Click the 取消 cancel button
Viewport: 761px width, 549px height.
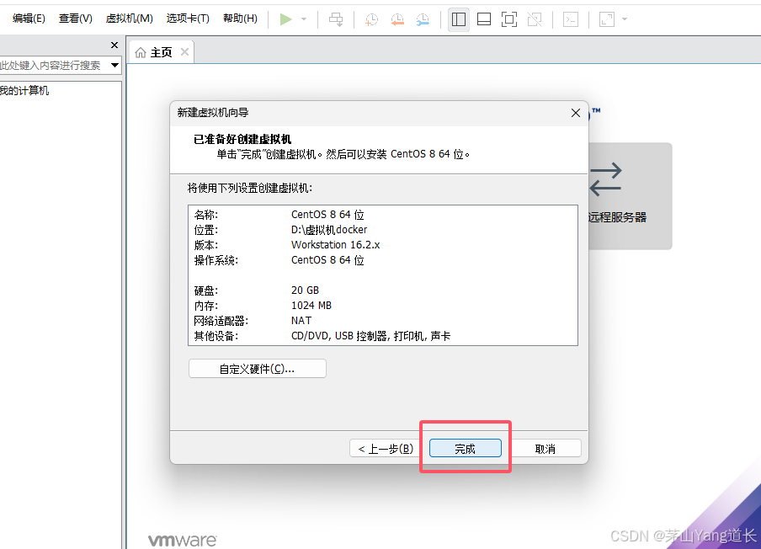click(x=545, y=449)
